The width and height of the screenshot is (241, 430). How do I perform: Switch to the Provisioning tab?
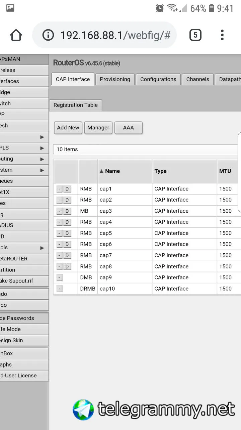tap(115, 80)
